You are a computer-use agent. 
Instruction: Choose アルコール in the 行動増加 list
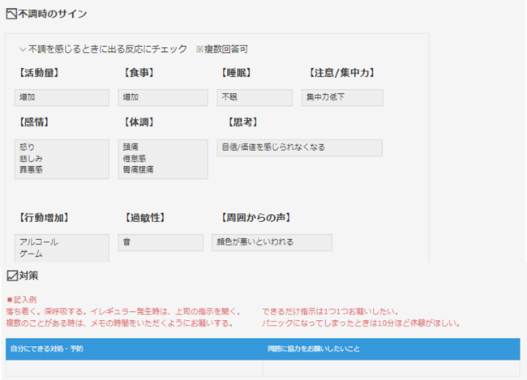point(39,242)
